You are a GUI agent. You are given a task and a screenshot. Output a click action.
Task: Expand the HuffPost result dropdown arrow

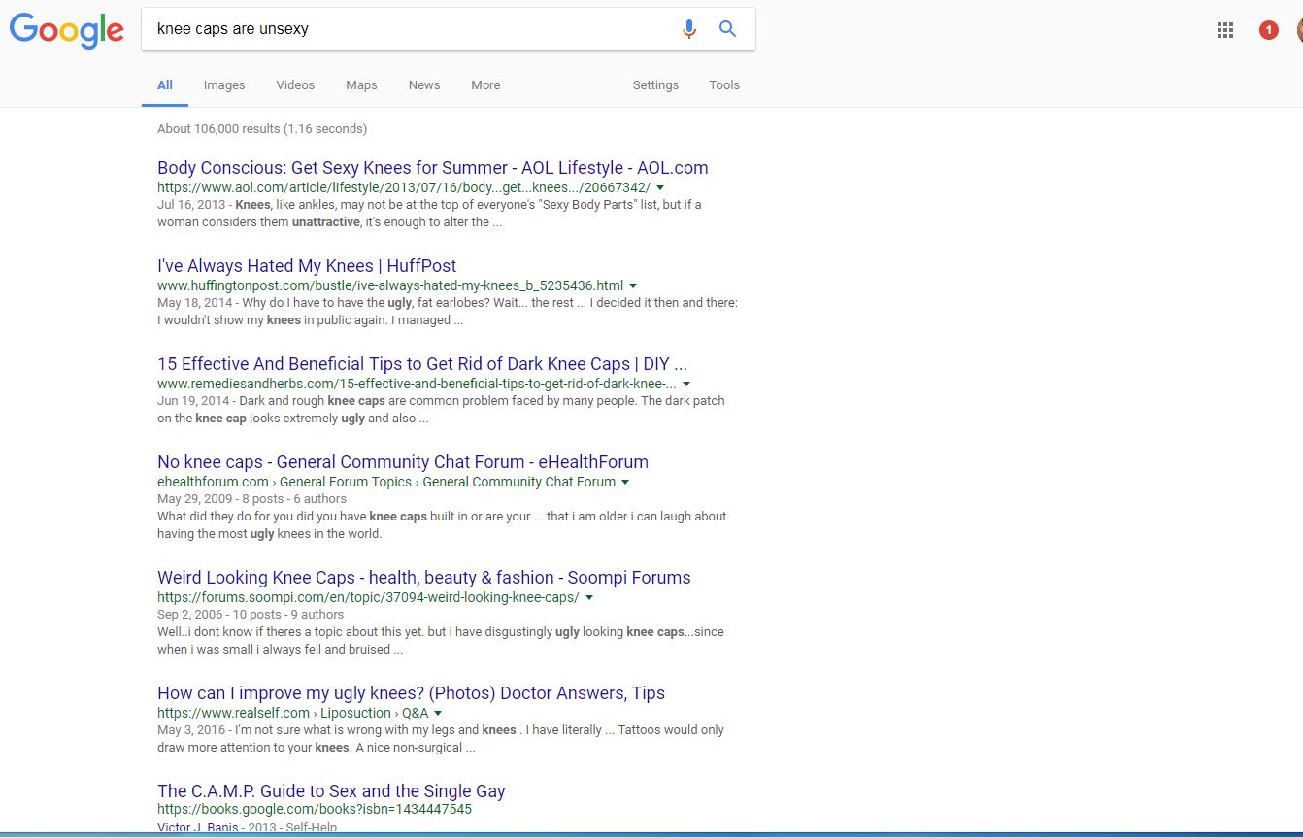coord(633,285)
